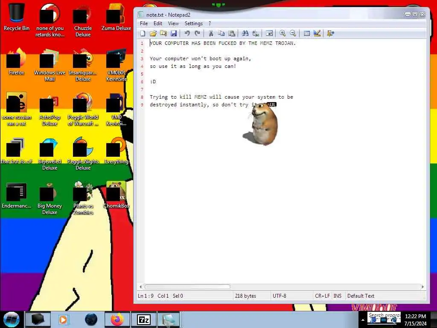Screen dimensions: 437x328
Task: Click the CR+LF line ending indicator
Action: tap(322, 296)
